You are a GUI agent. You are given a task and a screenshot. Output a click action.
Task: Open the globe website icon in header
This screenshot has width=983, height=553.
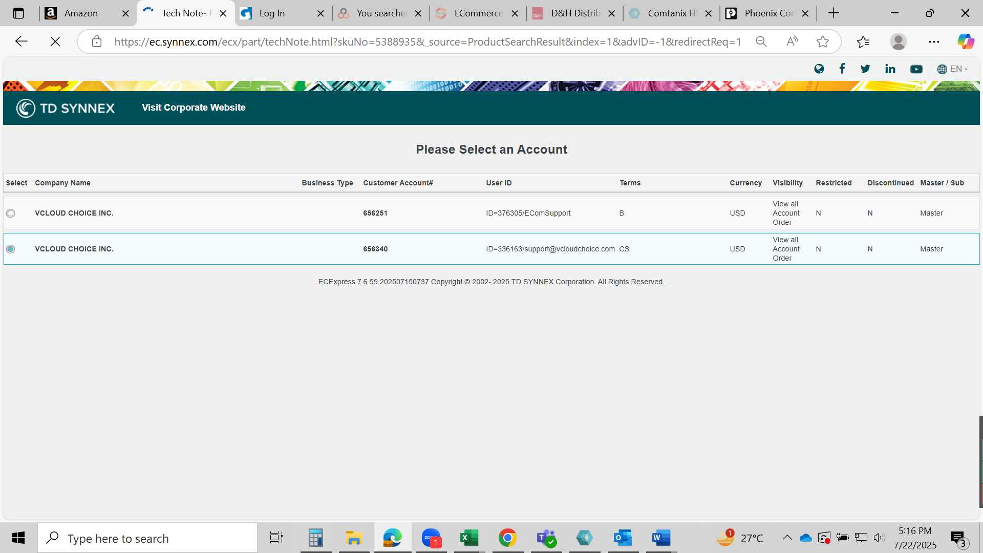tap(819, 69)
